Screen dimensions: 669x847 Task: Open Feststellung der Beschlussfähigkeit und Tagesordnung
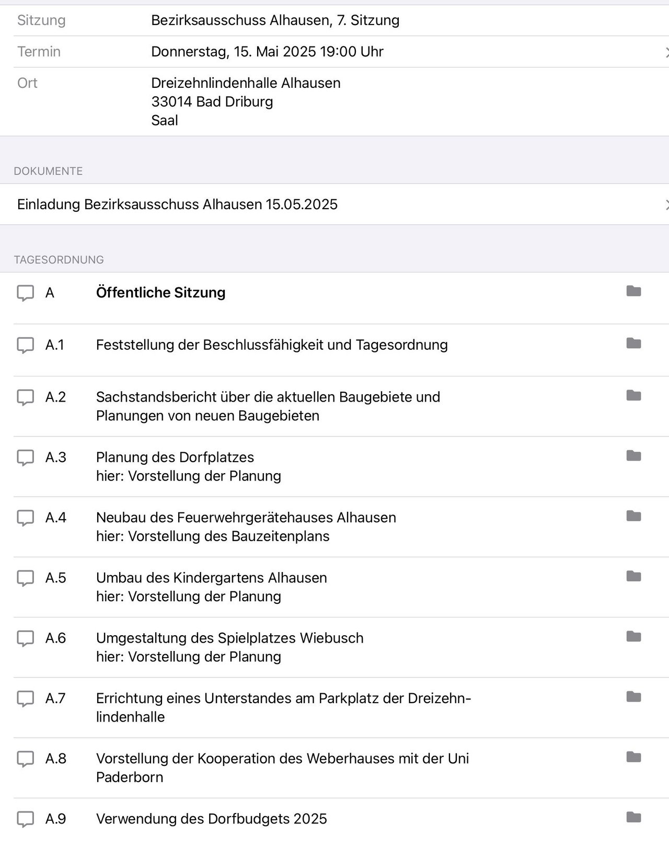(x=272, y=345)
